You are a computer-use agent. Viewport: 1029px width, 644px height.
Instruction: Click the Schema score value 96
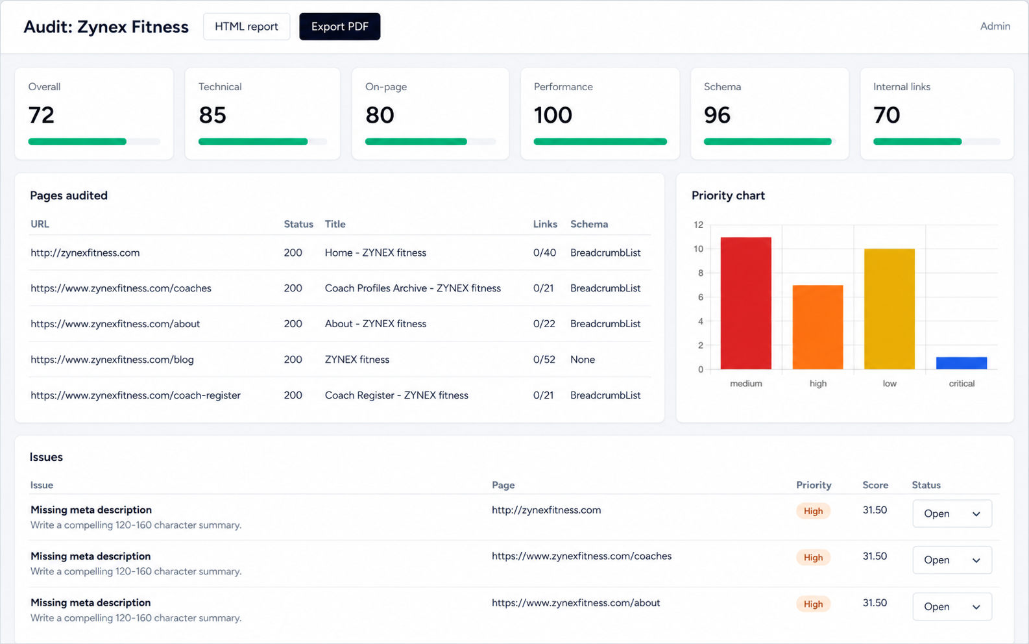pyautogui.click(x=717, y=115)
